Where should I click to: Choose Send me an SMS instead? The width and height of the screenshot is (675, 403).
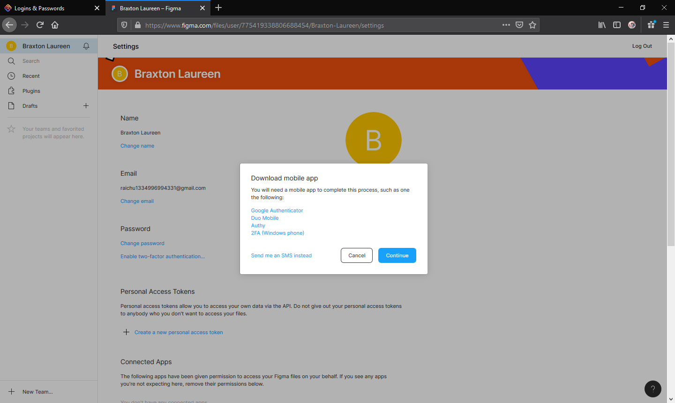(281, 255)
